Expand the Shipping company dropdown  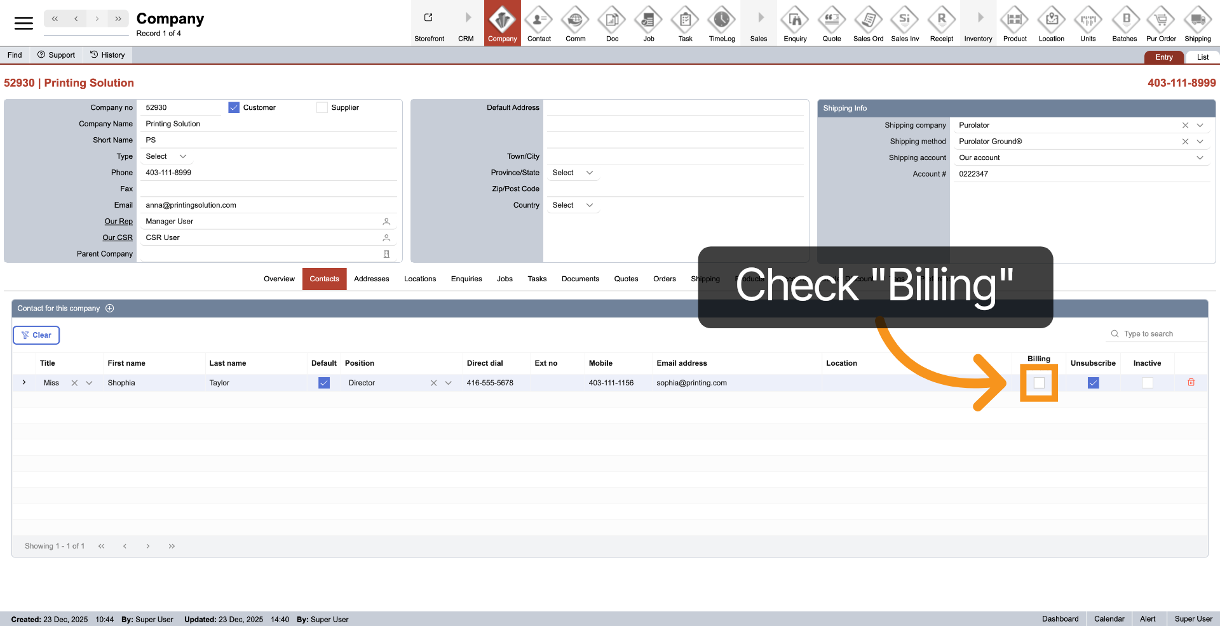click(x=1200, y=125)
